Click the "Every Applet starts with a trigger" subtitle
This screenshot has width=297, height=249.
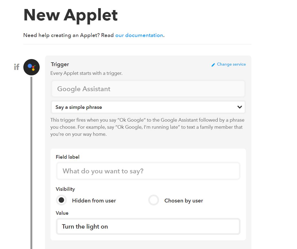86,73
